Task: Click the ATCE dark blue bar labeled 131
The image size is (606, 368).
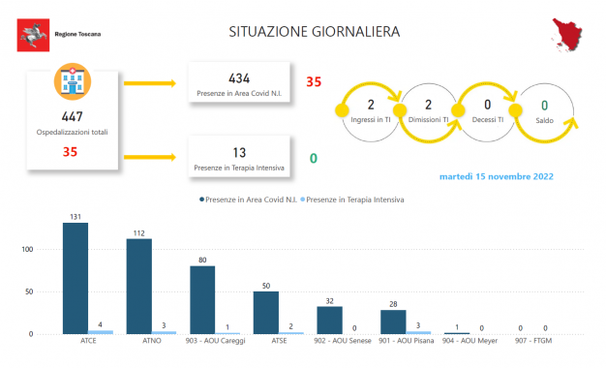Action: click(x=76, y=278)
